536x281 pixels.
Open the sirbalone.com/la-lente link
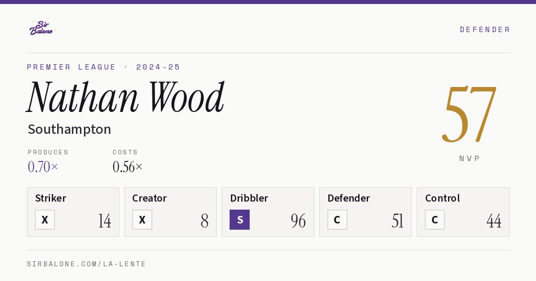point(87,264)
